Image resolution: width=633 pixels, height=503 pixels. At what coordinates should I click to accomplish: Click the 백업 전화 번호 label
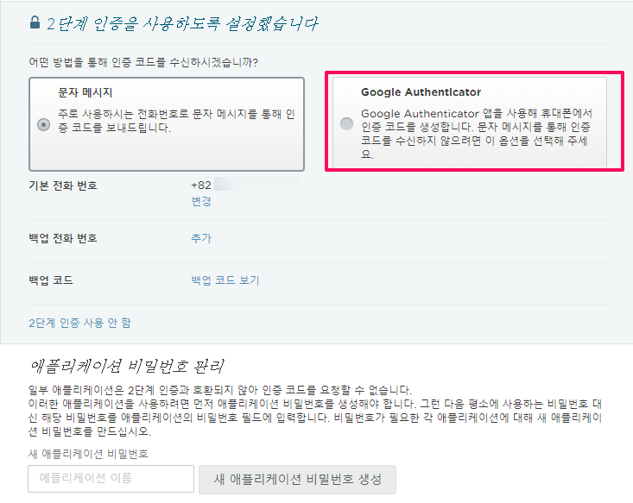[63, 238]
